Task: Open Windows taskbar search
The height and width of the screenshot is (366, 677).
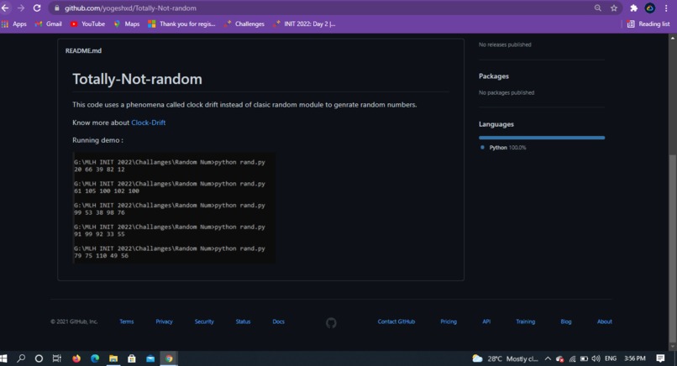Action: (x=21, y=358)
